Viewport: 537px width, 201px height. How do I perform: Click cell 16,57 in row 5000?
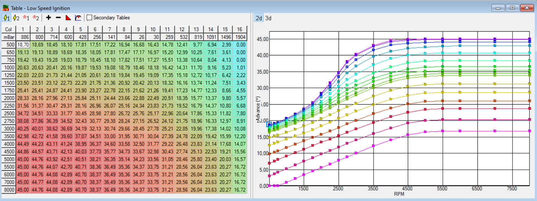(240, 159)
